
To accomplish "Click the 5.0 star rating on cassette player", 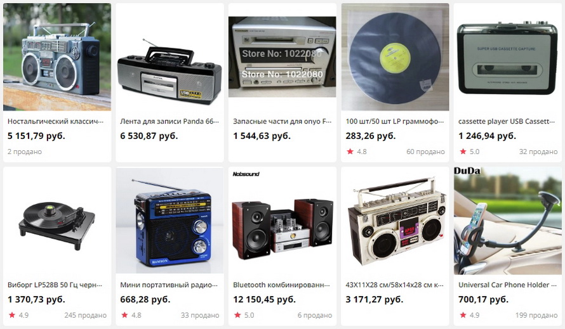I will (x=470, y=152).
